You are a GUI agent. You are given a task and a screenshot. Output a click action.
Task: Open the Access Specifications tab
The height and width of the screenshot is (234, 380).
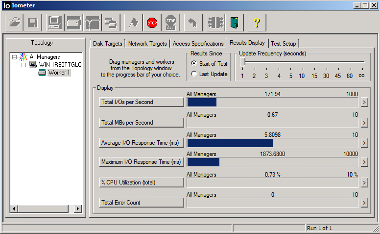tap(198, 44)
